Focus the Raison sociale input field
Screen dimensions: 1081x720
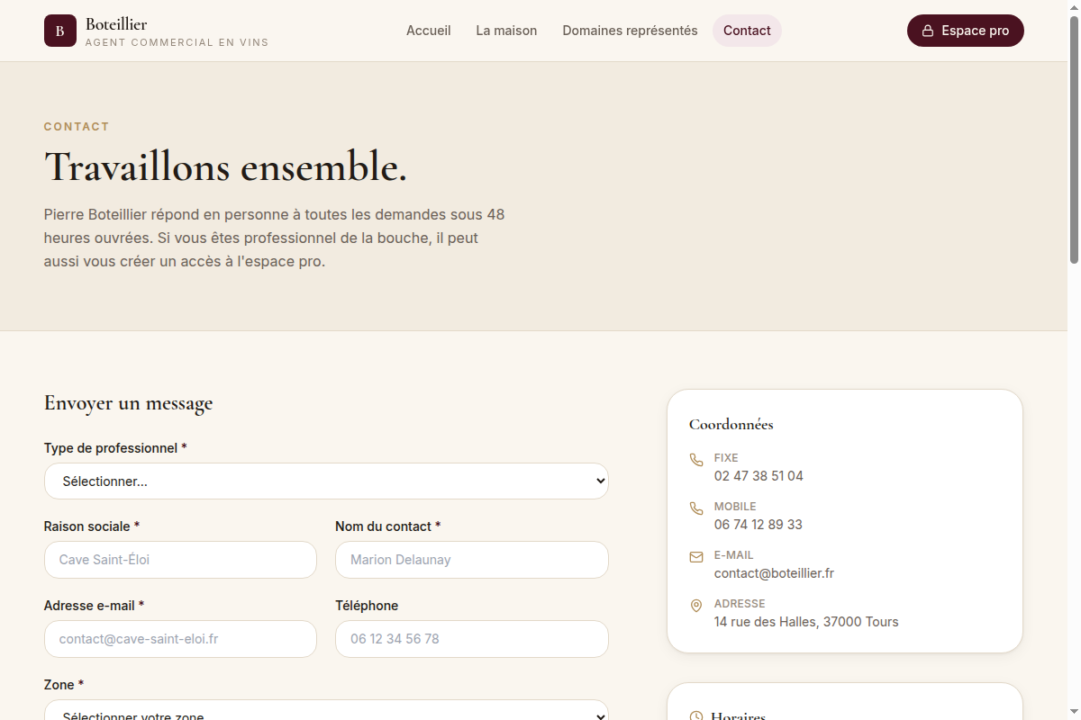180,560
